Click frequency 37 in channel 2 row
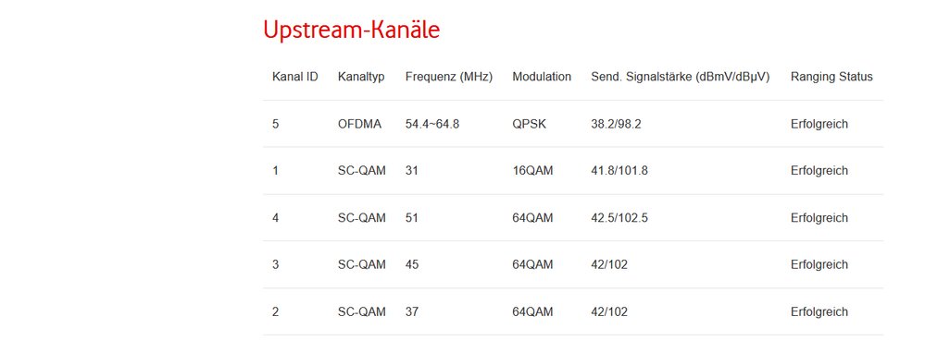This screenshot has height=353, width=925. [412, 311]
